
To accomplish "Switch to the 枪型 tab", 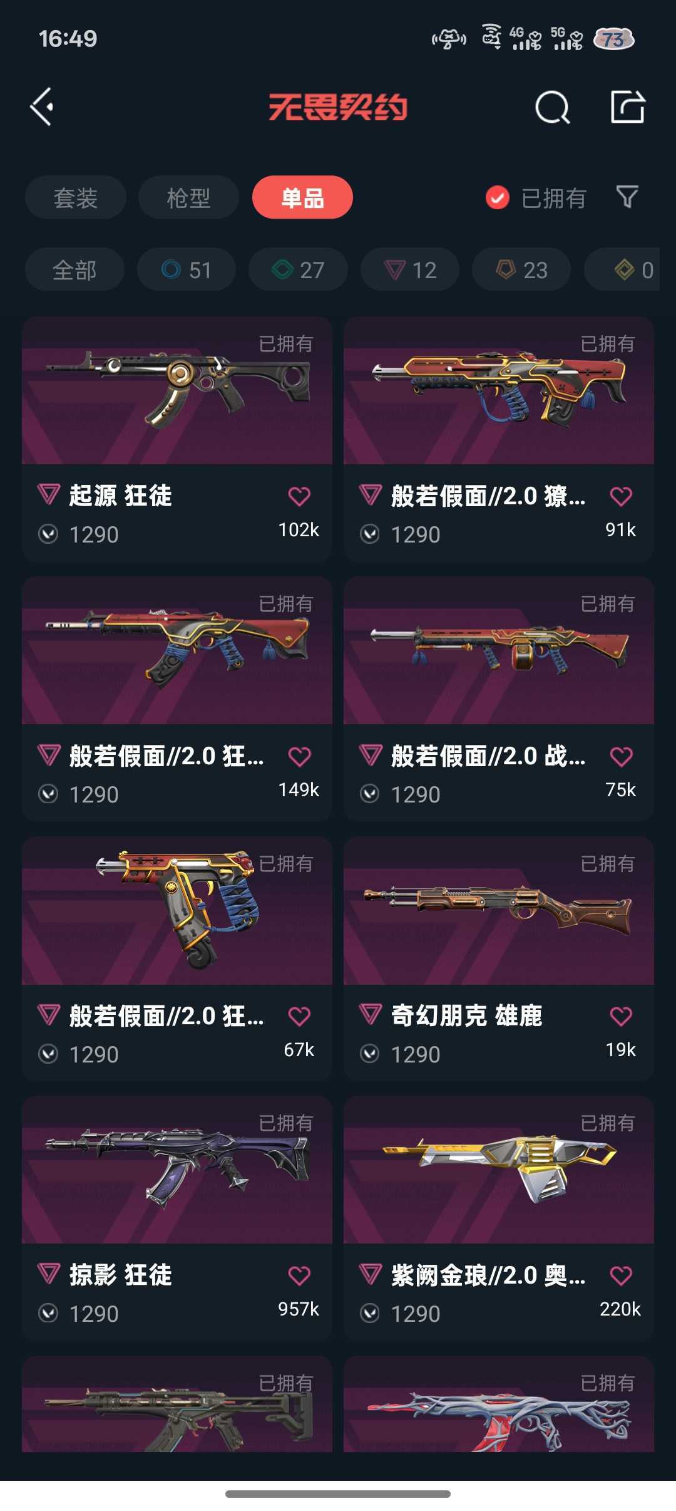I will (188, 197).
